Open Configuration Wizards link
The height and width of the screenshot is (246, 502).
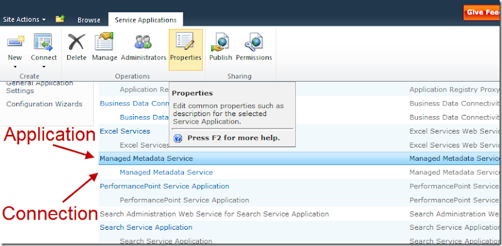(x=44, y=104)
